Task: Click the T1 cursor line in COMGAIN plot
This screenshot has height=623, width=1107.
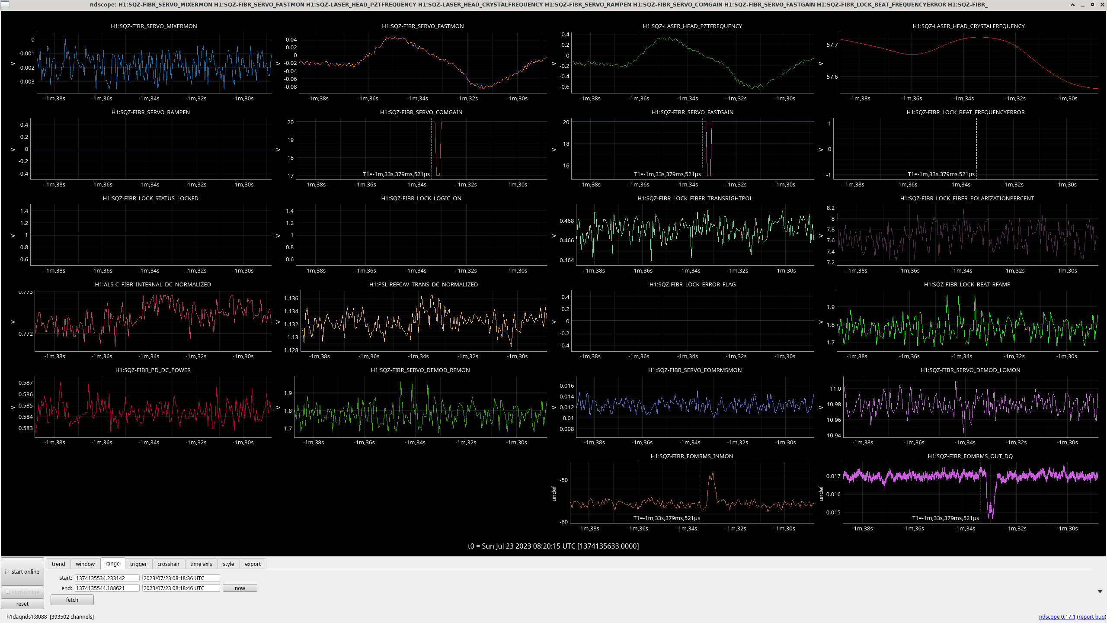Action: coord(432,148)
